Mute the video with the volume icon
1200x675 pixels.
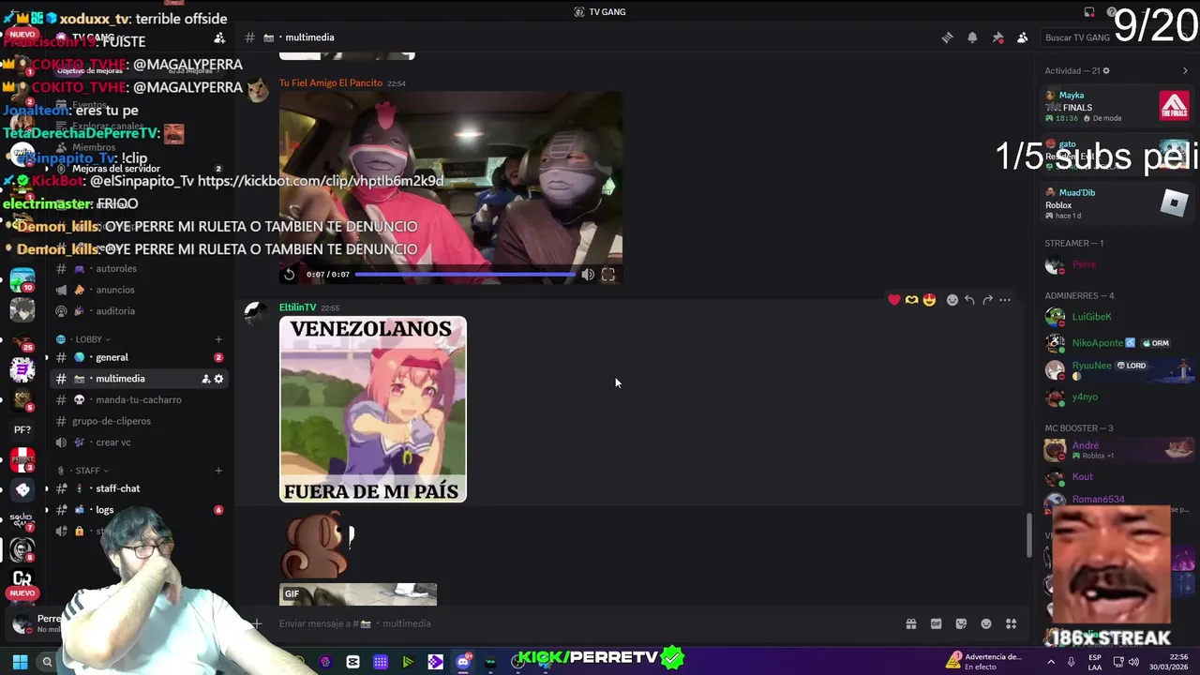588,275
